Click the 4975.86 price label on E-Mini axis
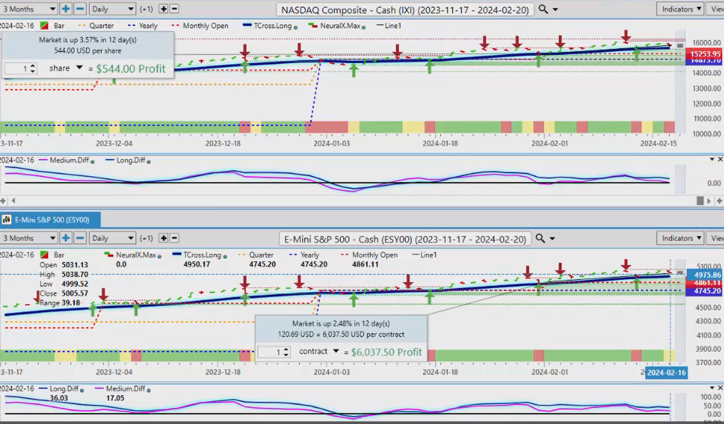 tap(704, 275)
